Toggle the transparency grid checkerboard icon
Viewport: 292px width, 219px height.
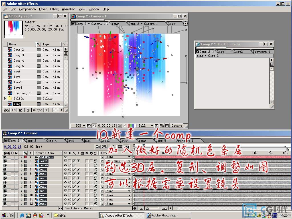coord(162,126)
